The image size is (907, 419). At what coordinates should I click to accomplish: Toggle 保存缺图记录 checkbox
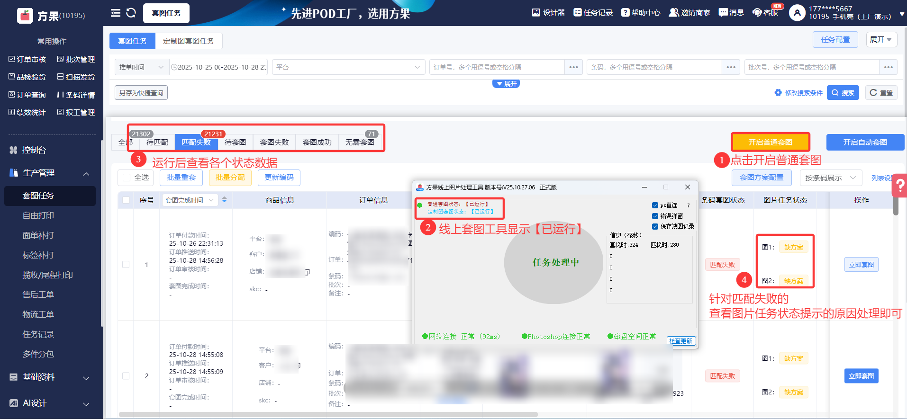655,226
